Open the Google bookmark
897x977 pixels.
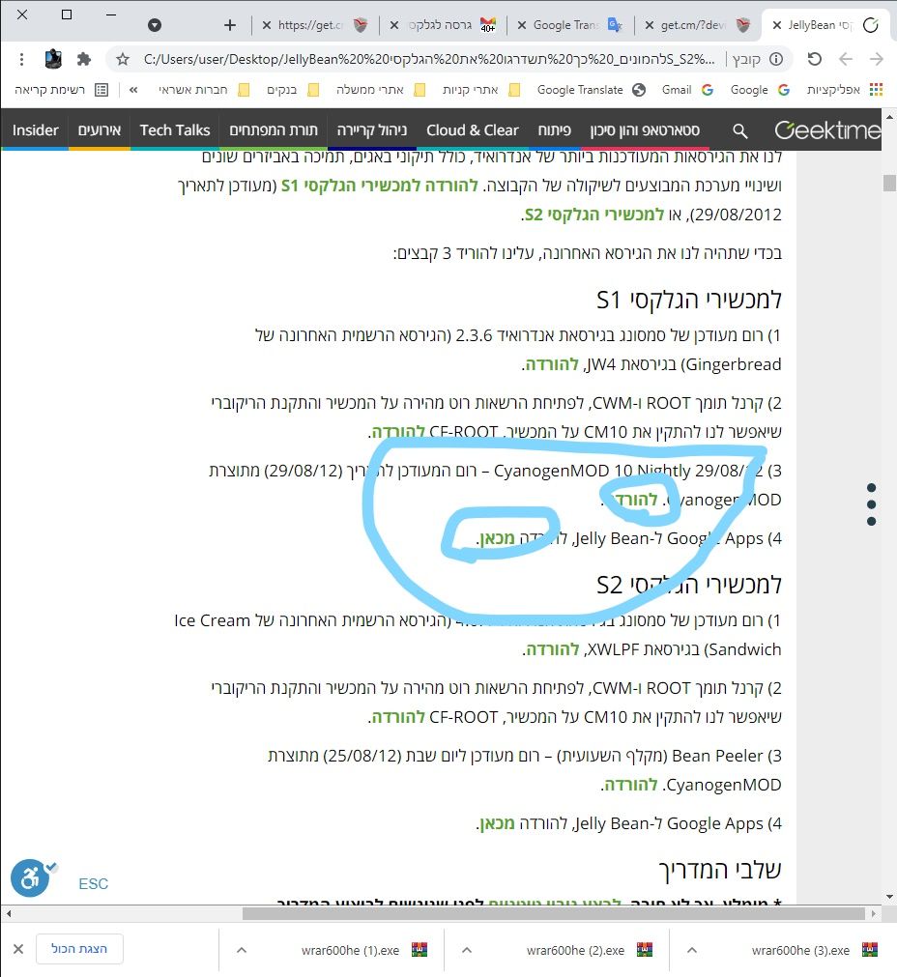760,90
